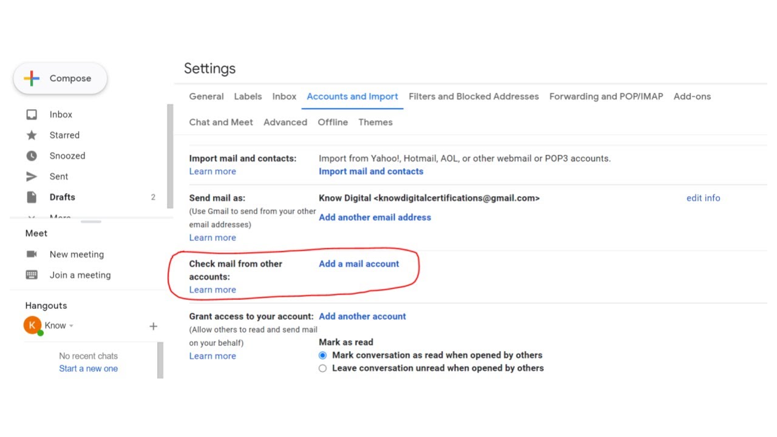Select the Accounts and Import tab
This screenshot has height=437, width=777.
click(353, 97)
